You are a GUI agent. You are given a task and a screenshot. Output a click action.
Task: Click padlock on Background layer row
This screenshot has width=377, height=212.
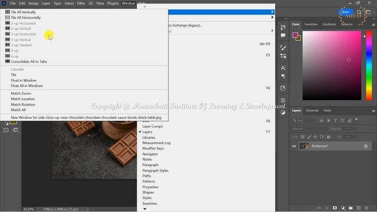365,146
